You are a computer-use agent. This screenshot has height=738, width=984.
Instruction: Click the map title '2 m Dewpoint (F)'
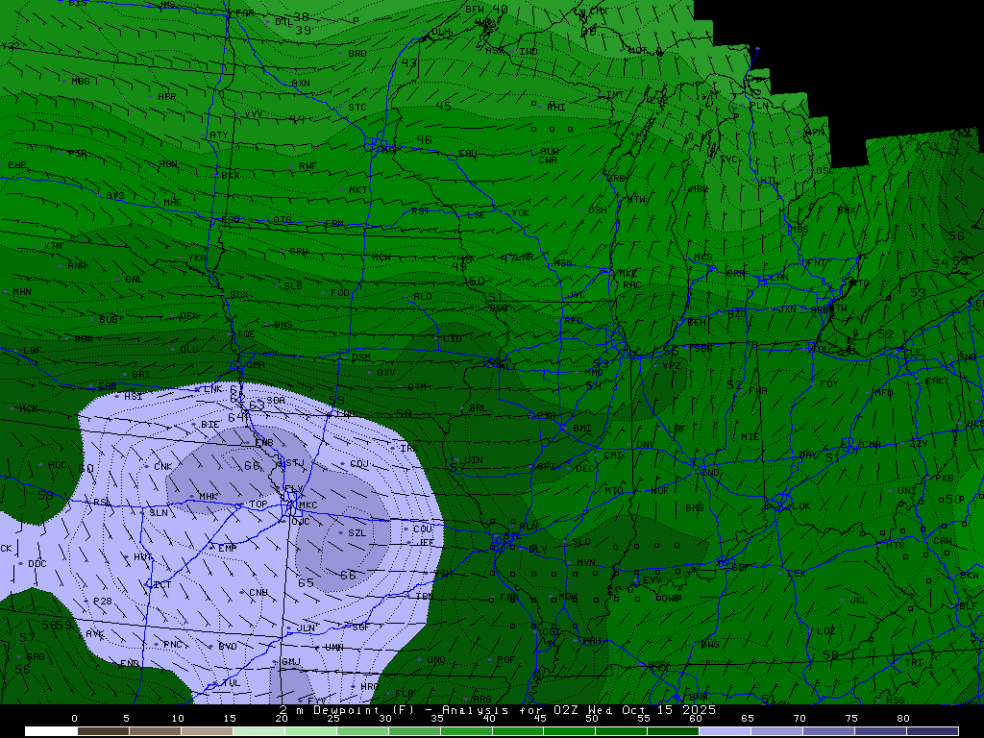(346, 710)
